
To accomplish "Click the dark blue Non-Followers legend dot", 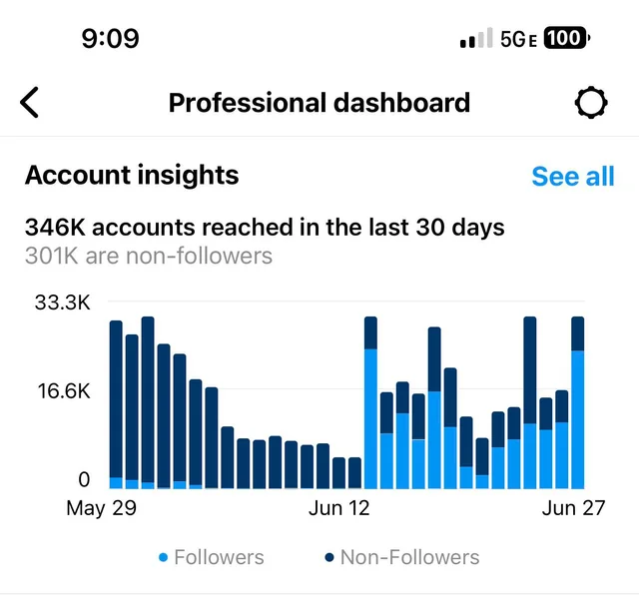I will coord(329,558).
